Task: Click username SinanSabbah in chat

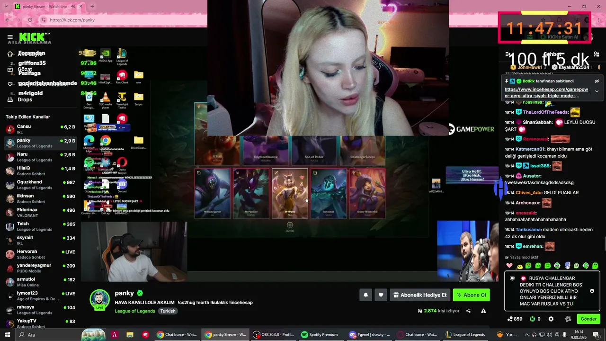Action: pyautogui.click(x=537, y=122)
